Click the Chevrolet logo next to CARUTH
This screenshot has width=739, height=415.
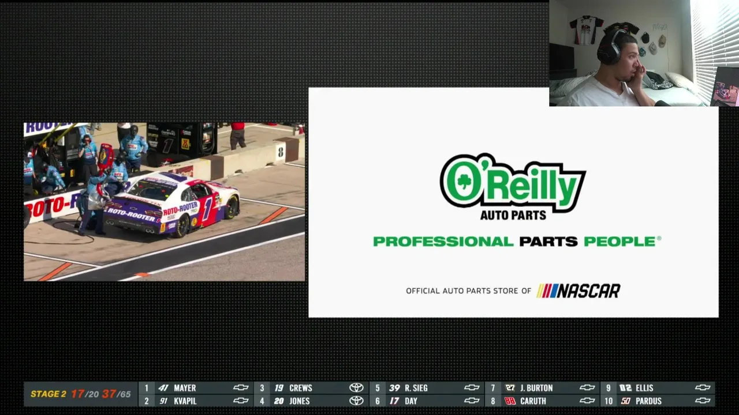[x=587, y=401]
